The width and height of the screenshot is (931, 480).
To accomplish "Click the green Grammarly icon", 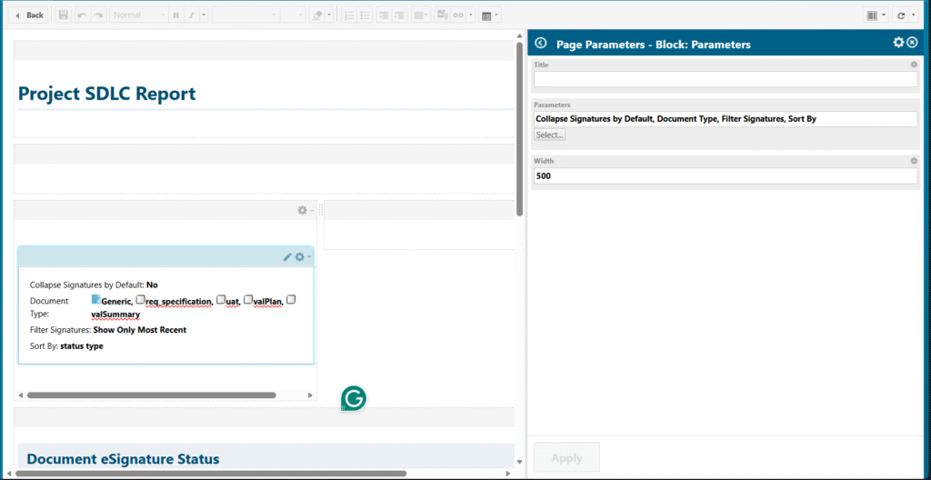I will click(x=354, y=398).
